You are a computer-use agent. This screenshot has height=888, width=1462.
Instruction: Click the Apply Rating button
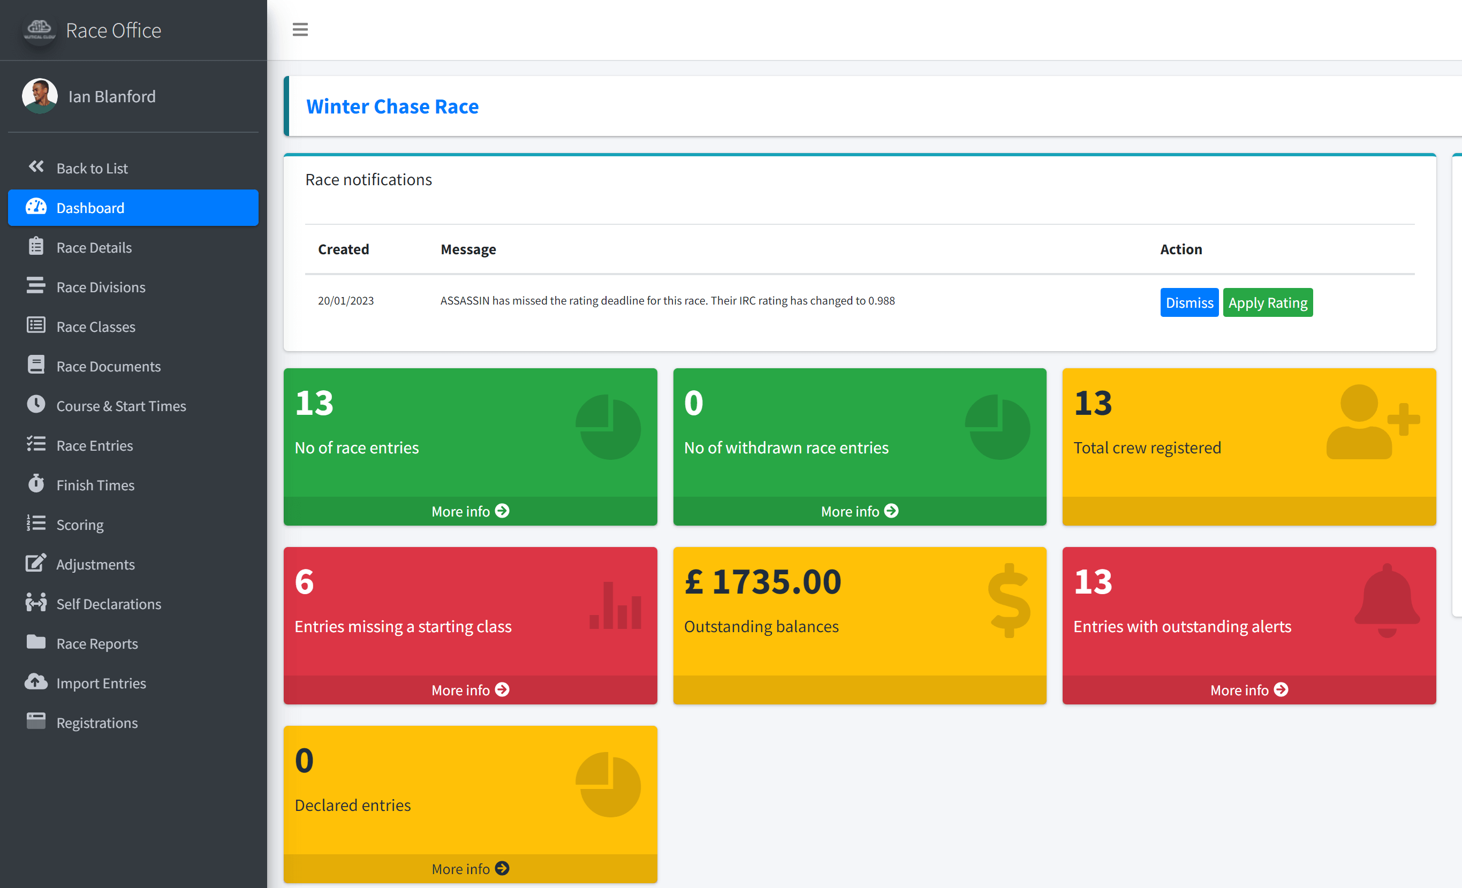1267,302
